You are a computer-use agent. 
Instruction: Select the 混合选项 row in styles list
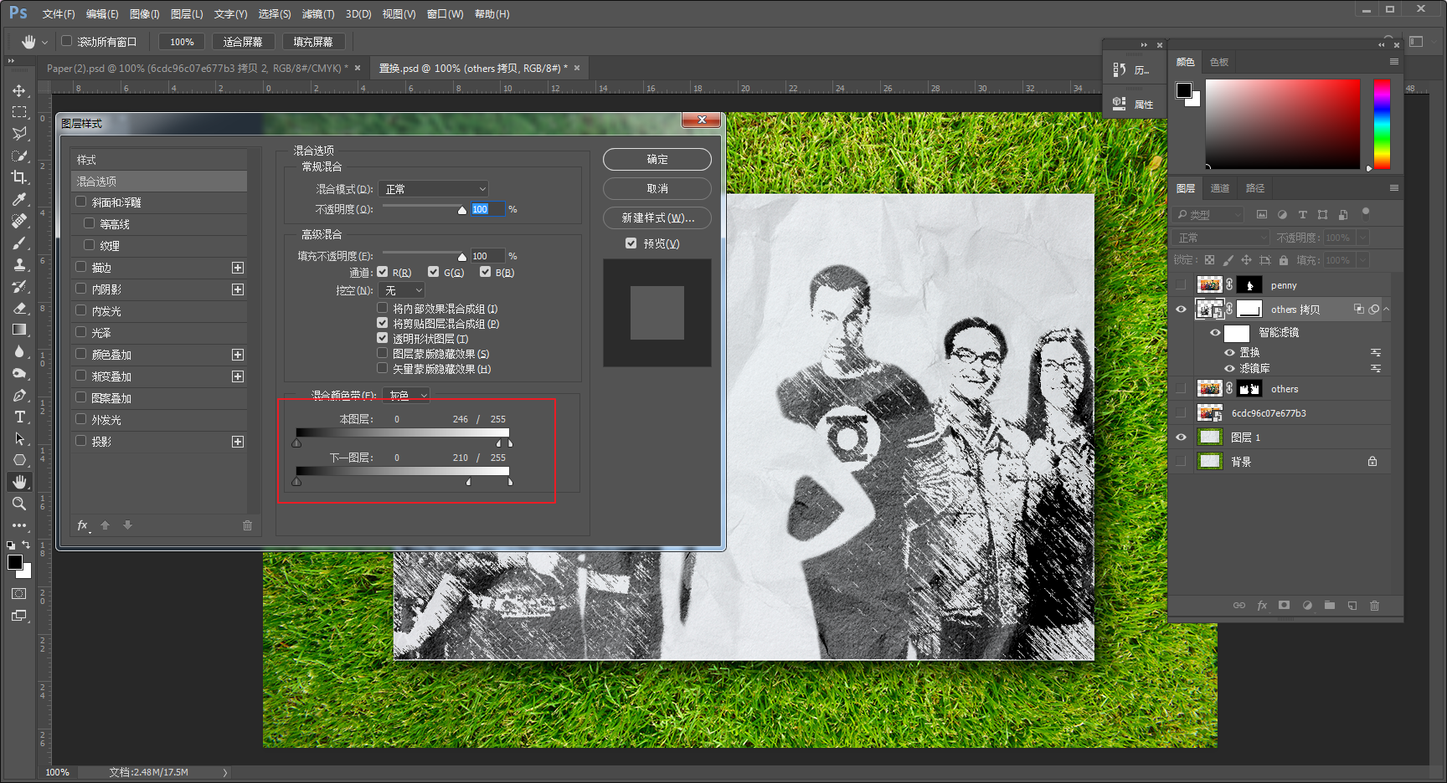[x=159, y=181]
